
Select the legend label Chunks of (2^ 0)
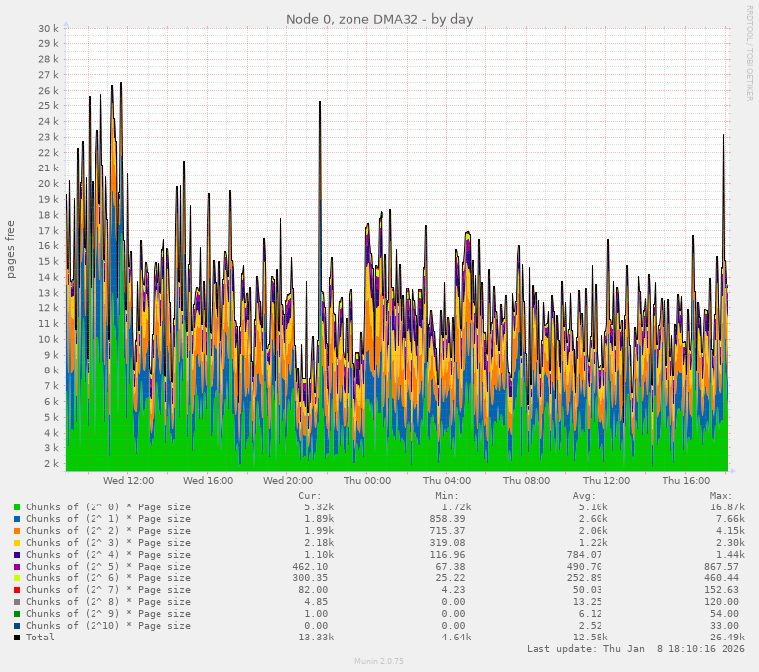click(x=108, y=507)
